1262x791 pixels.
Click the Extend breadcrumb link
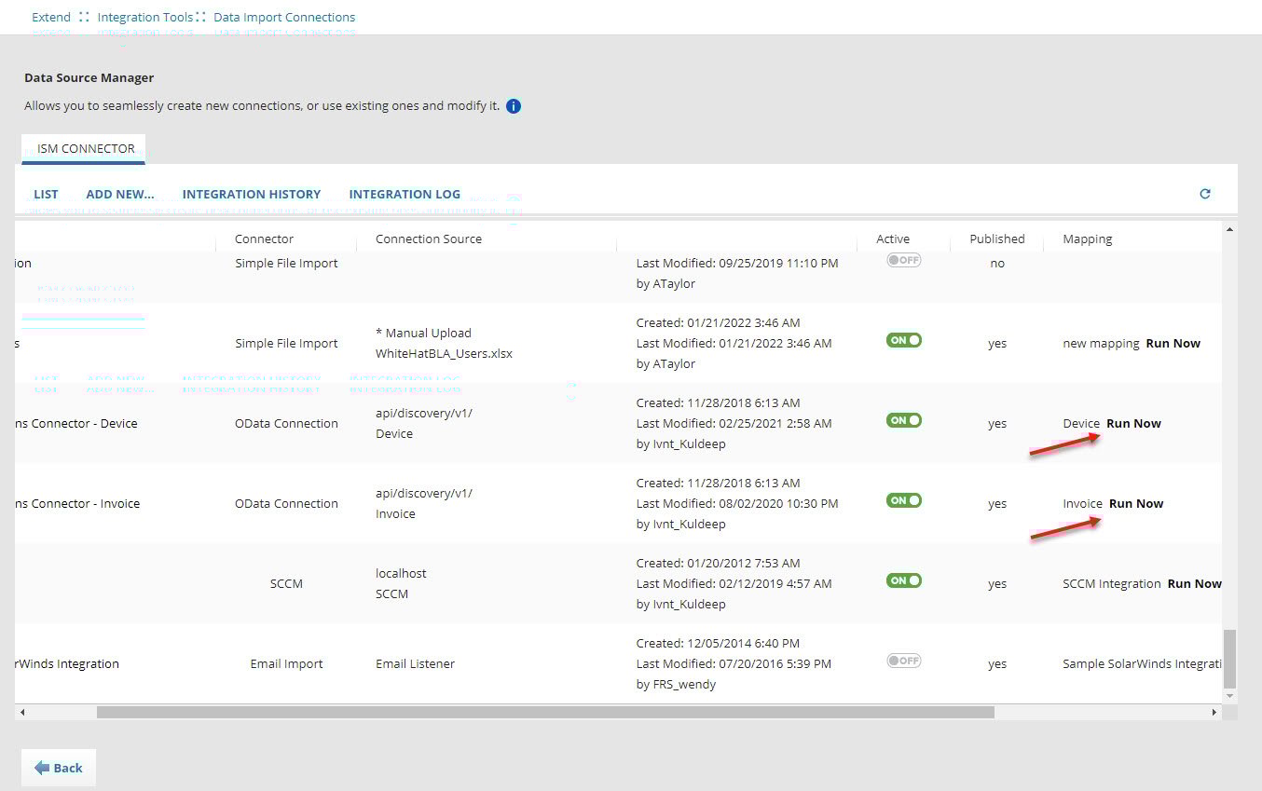click(51, 17)
